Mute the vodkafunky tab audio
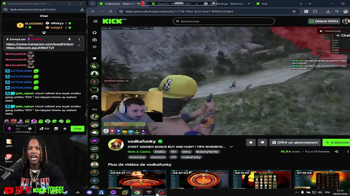The width and height of the screenshot is (350, 196). click(138, 4)
